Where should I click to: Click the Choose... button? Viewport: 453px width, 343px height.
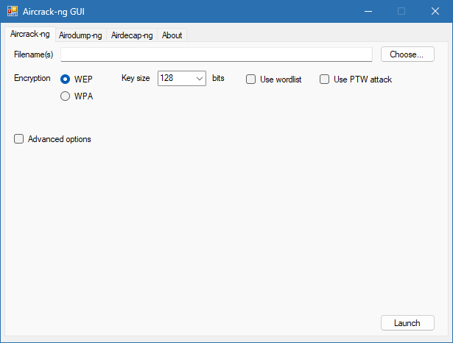click(x=407, y=54)
